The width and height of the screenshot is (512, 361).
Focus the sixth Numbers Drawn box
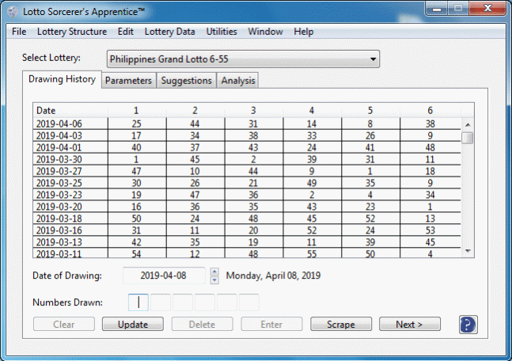click(x=249, y=302)
